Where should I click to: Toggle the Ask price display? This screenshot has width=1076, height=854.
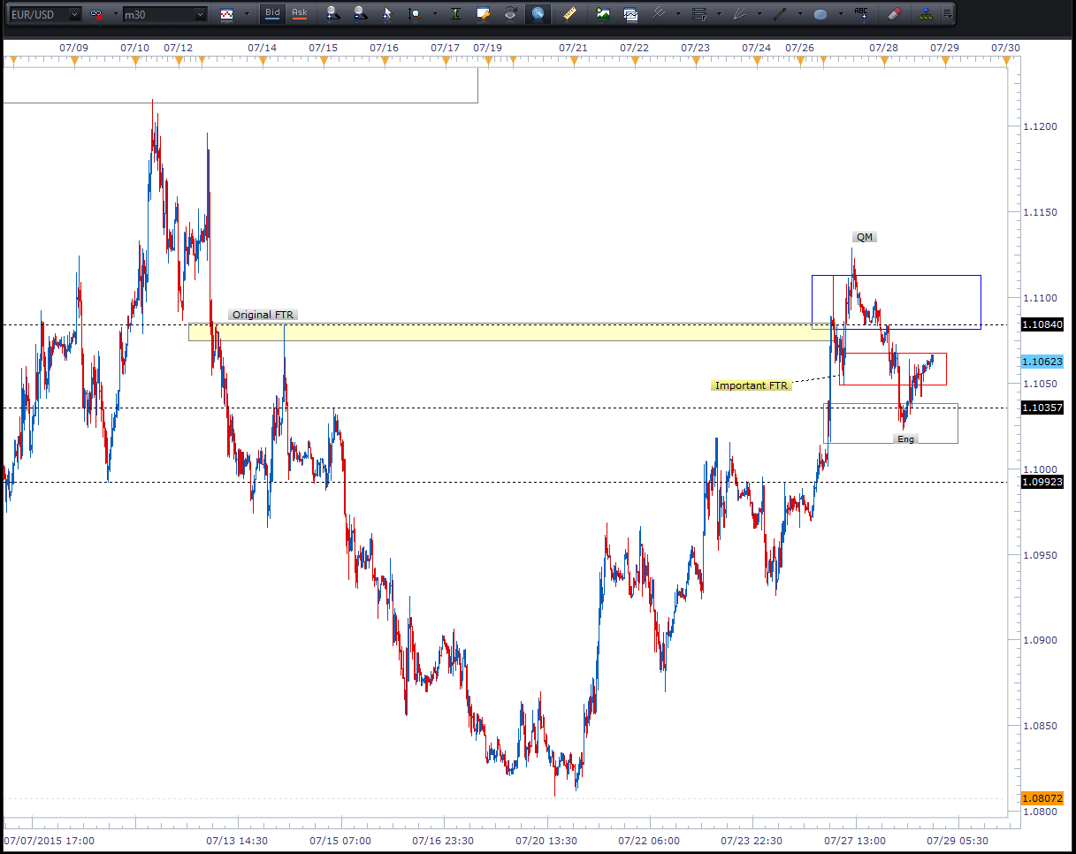300,13
